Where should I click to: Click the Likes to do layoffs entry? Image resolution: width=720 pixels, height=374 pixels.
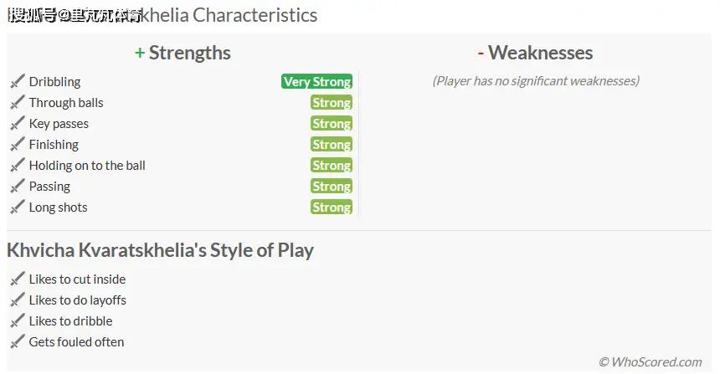pyautogui.click(x=77, y=300)
